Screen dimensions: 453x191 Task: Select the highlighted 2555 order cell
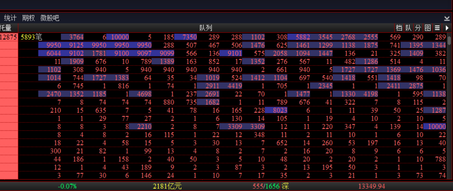point(367,37)
